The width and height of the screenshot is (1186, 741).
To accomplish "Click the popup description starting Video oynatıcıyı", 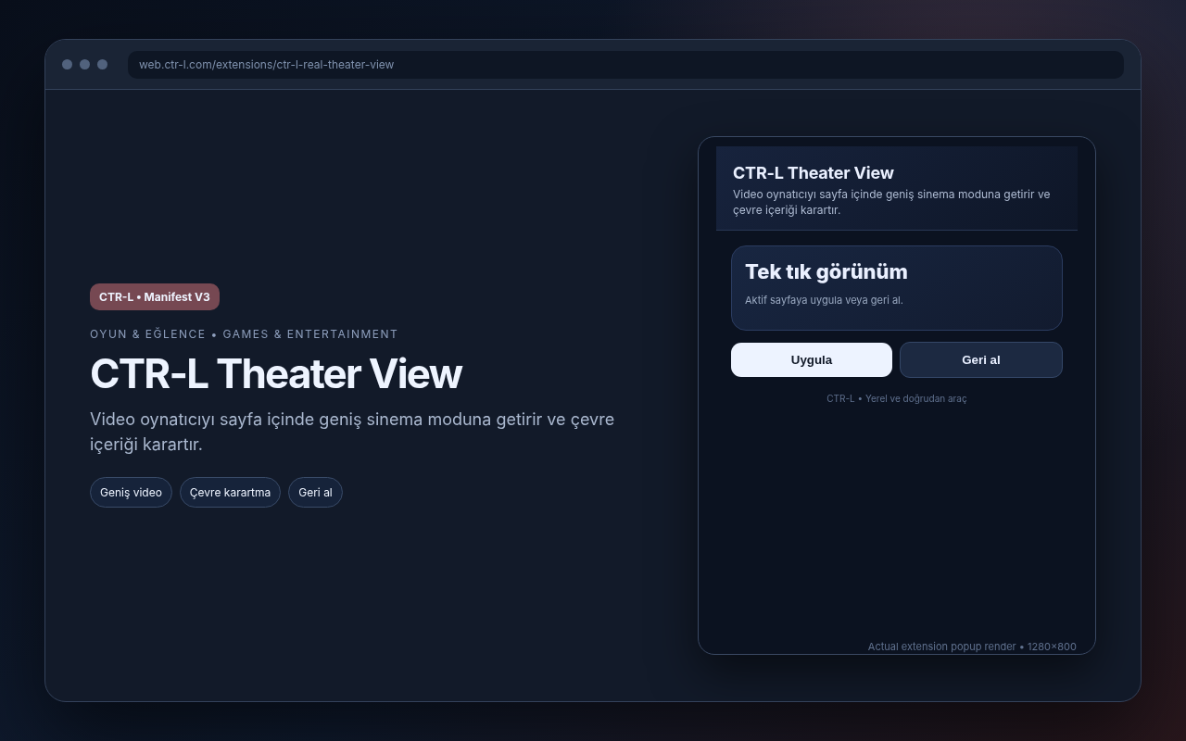I will pos(891,202).
